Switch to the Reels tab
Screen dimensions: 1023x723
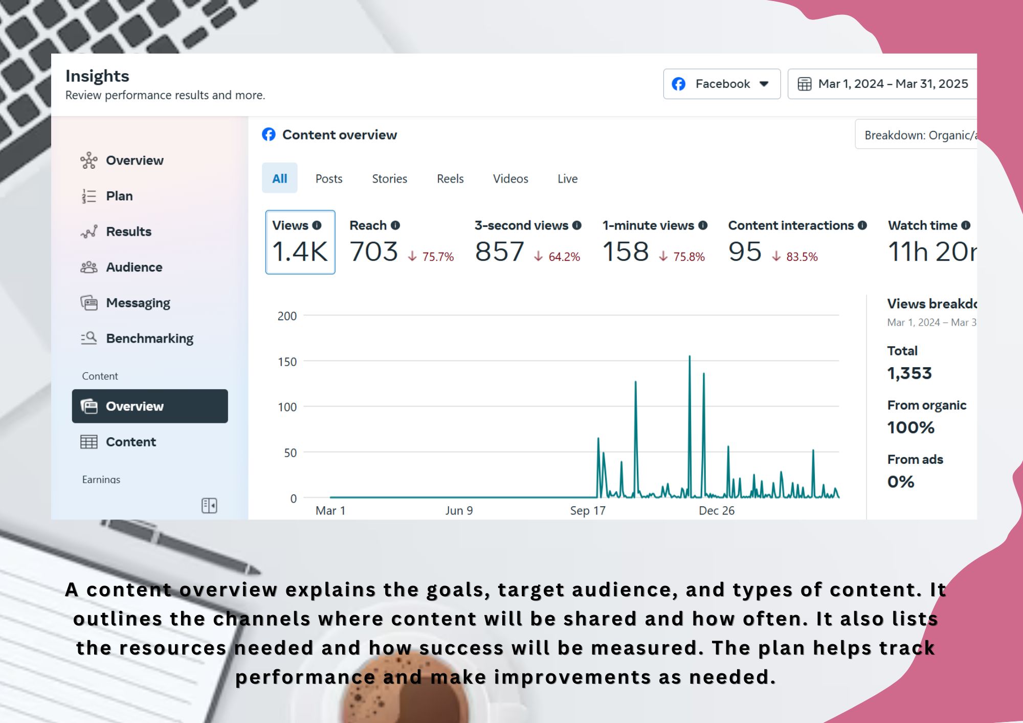(450, 179)
